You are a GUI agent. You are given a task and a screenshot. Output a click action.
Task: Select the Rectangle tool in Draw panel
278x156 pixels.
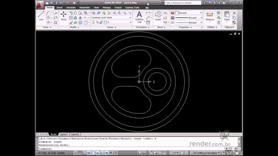56,17
